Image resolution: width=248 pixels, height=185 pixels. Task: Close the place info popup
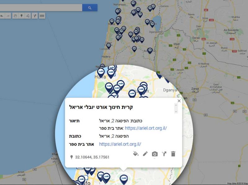179,101
